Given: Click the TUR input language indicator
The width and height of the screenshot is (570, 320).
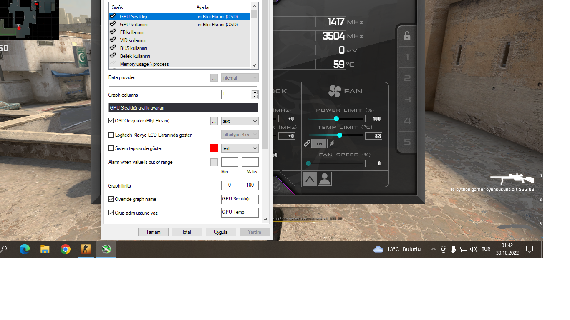Looking at the screenshot, I should point(486,249).
